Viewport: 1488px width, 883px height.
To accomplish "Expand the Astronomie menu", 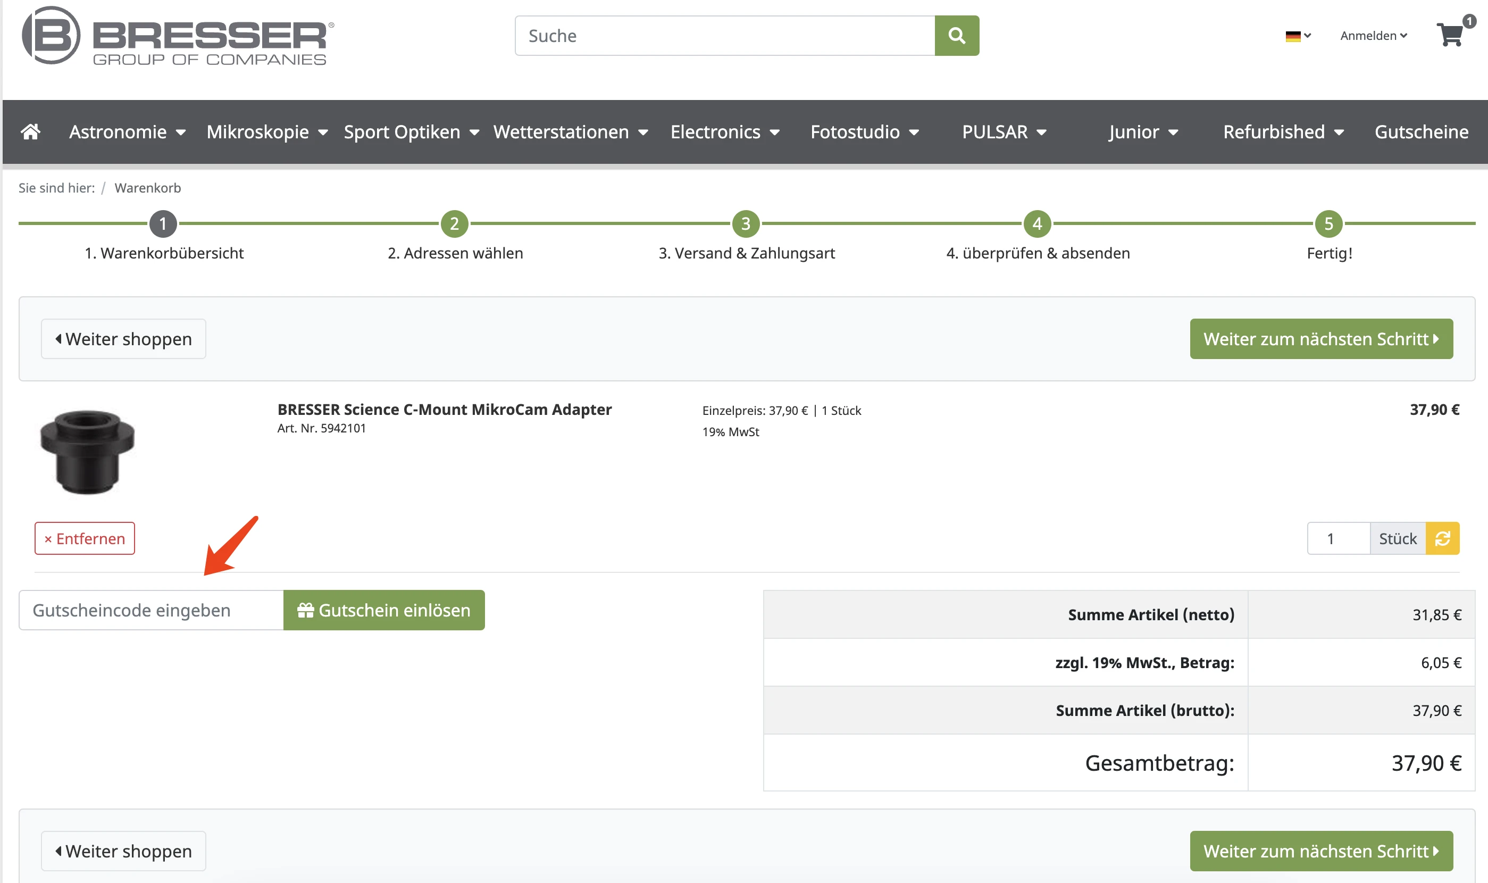I will click(127, 131).
